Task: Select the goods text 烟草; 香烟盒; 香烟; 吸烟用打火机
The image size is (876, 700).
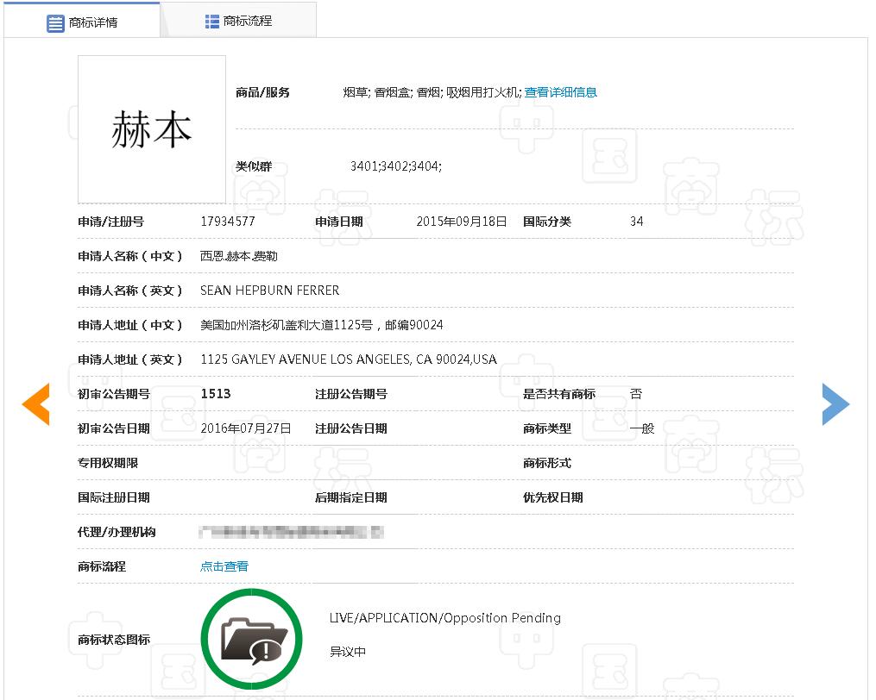Action: (x=432, y=92)
